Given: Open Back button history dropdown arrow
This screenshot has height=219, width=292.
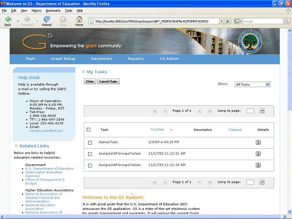Looking at the screenshot, I should pyautogui.click(x=18, y=21).
